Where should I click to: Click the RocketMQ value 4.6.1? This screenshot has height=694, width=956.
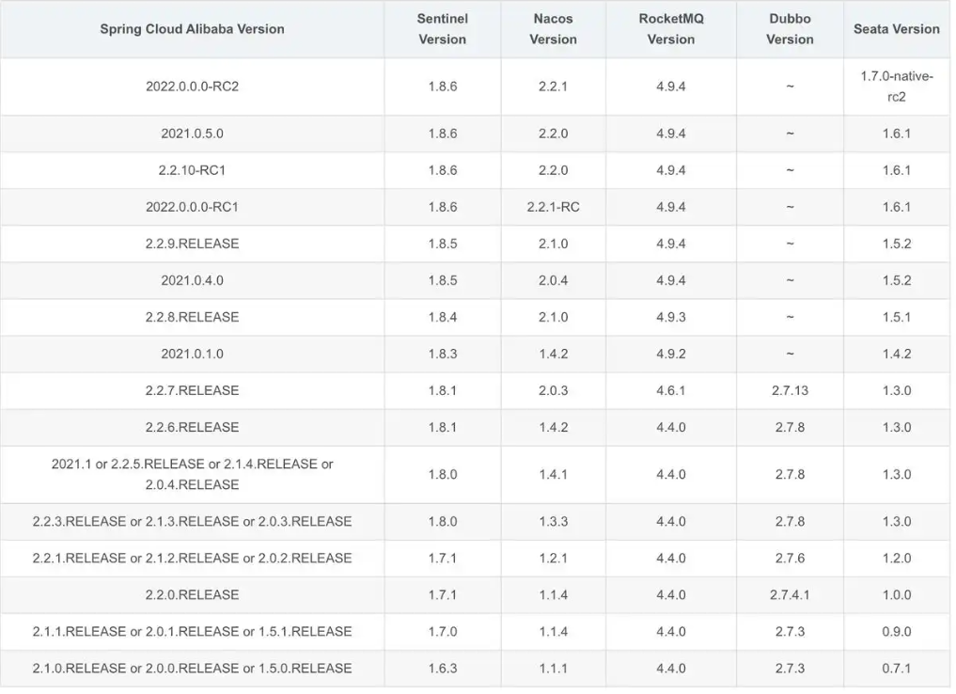pos(670,390)
